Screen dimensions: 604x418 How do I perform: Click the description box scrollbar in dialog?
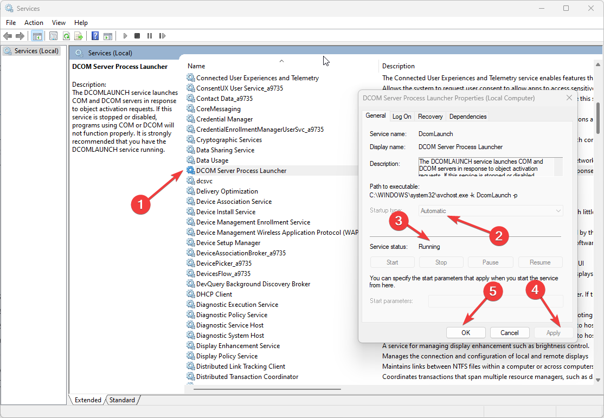558,167
